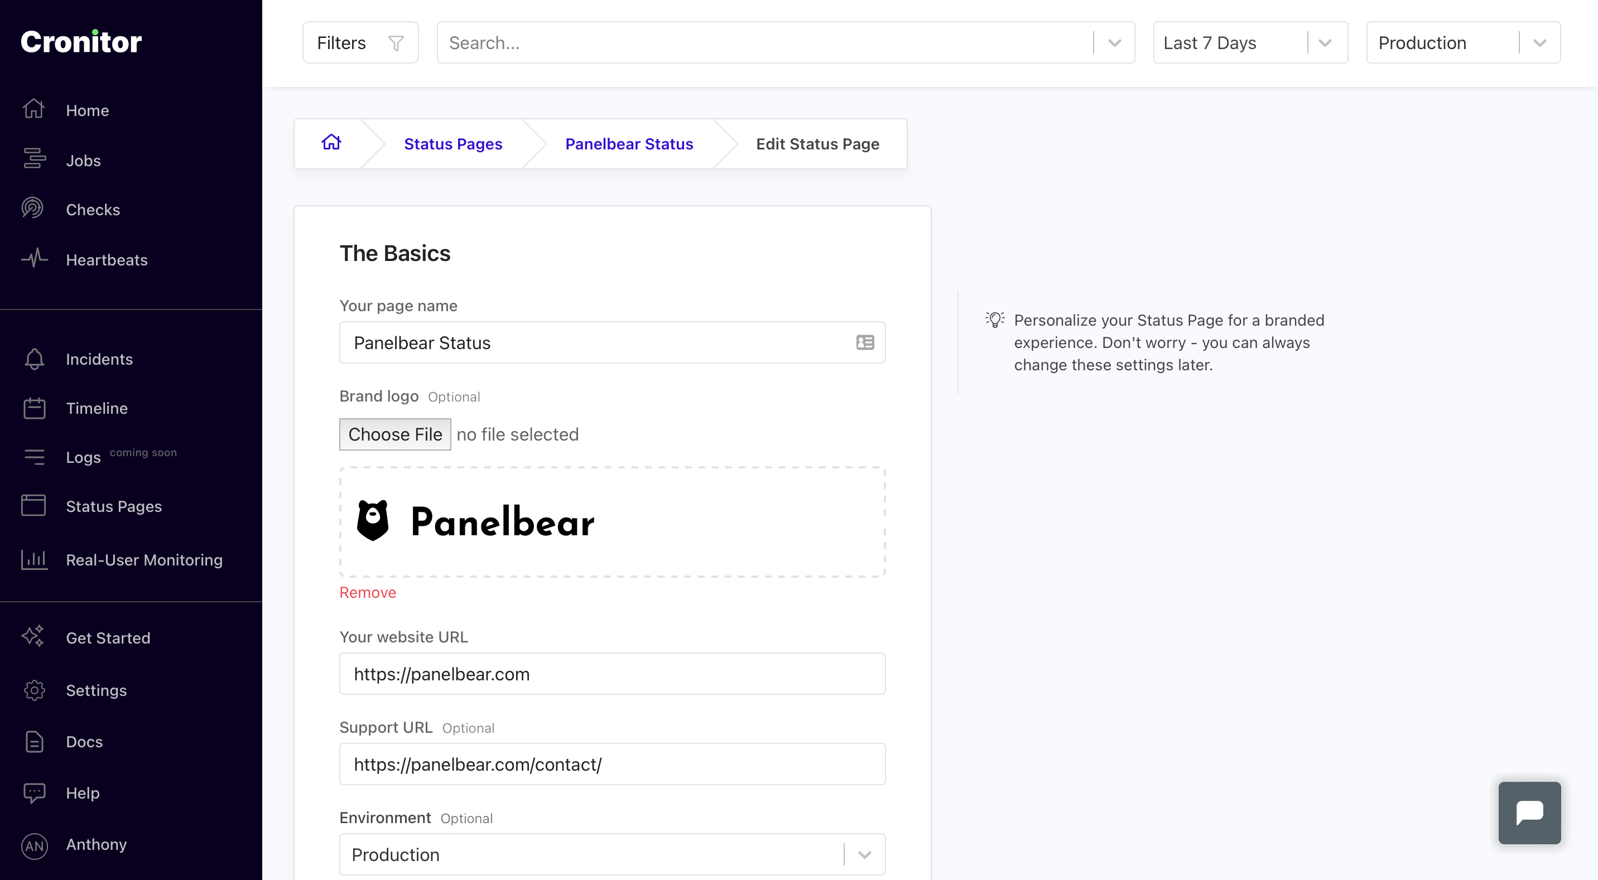The image size is (1598, 880).
Task: Expand the Last 7 Days dropdown
Action: (1325, 43)
